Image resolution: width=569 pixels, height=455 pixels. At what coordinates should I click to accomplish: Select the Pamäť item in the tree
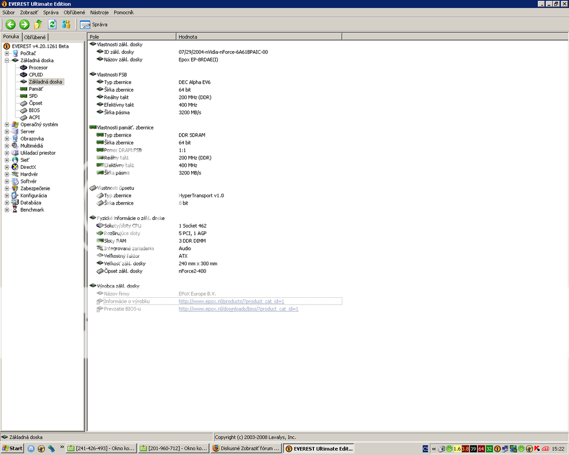36,89
